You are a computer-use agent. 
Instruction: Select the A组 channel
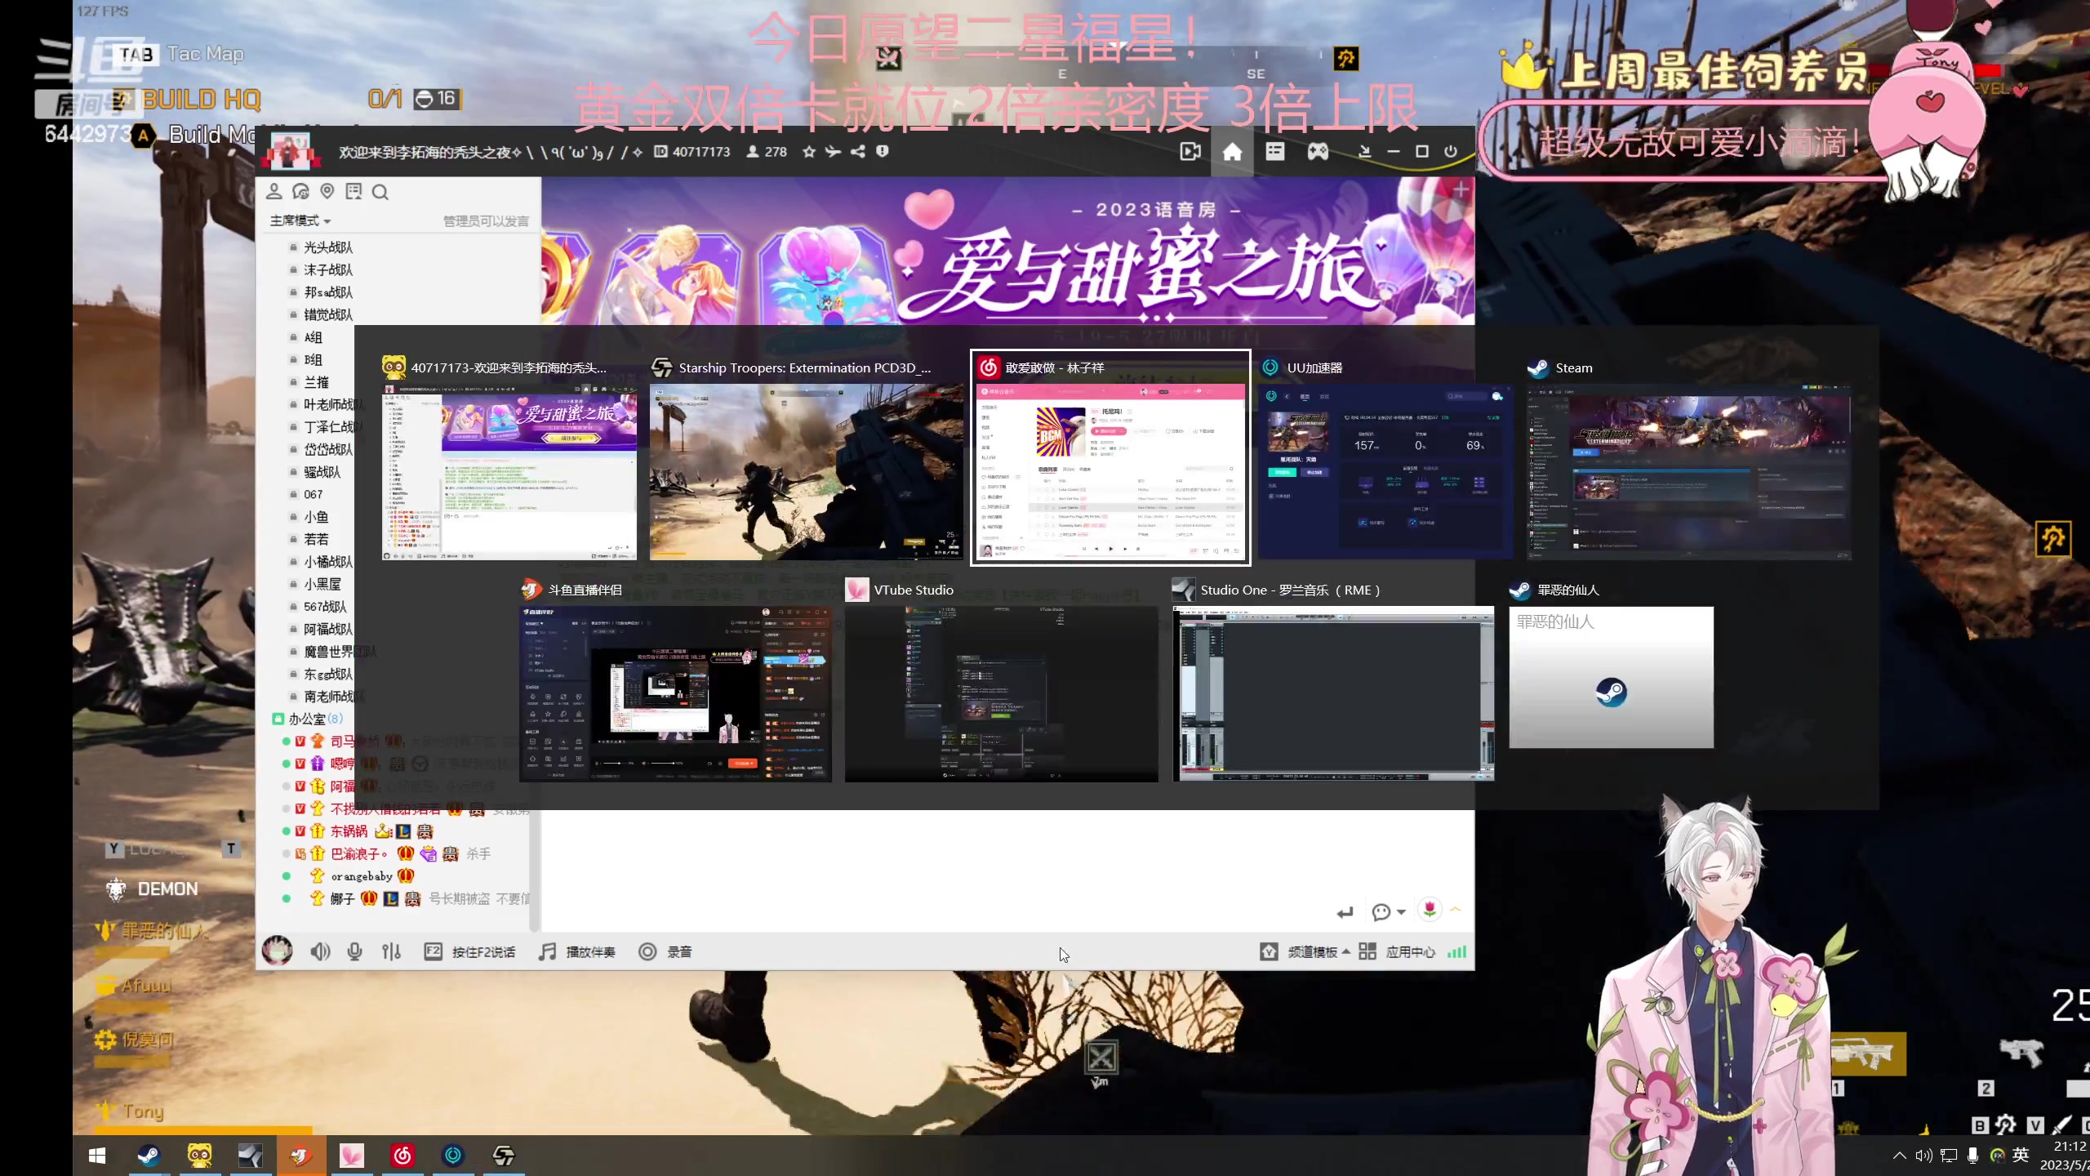(x=313, y=338)
